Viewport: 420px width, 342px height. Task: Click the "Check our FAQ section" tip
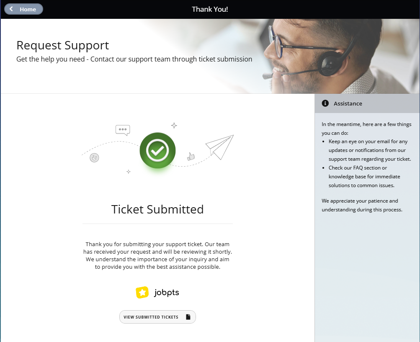(364, 177)
